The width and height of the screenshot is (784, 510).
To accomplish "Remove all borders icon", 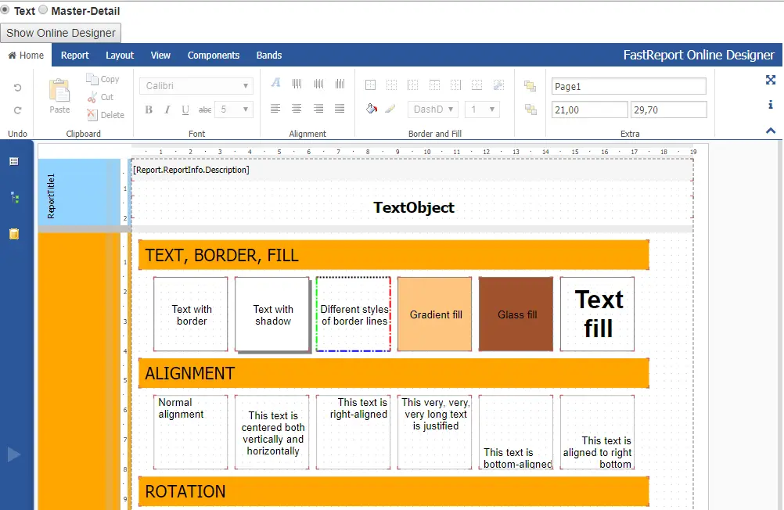I will [391, 85].
